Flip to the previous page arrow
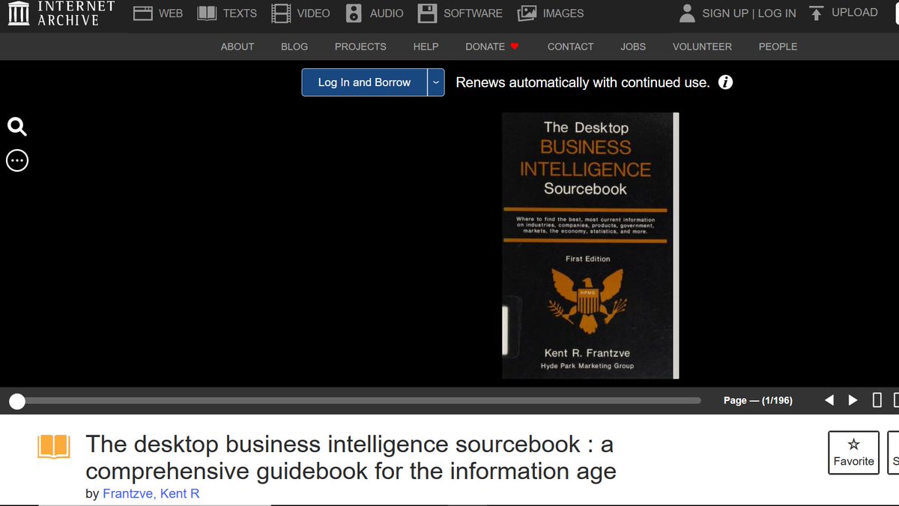This screenshot has width=899, height=506. click(829, 400)
